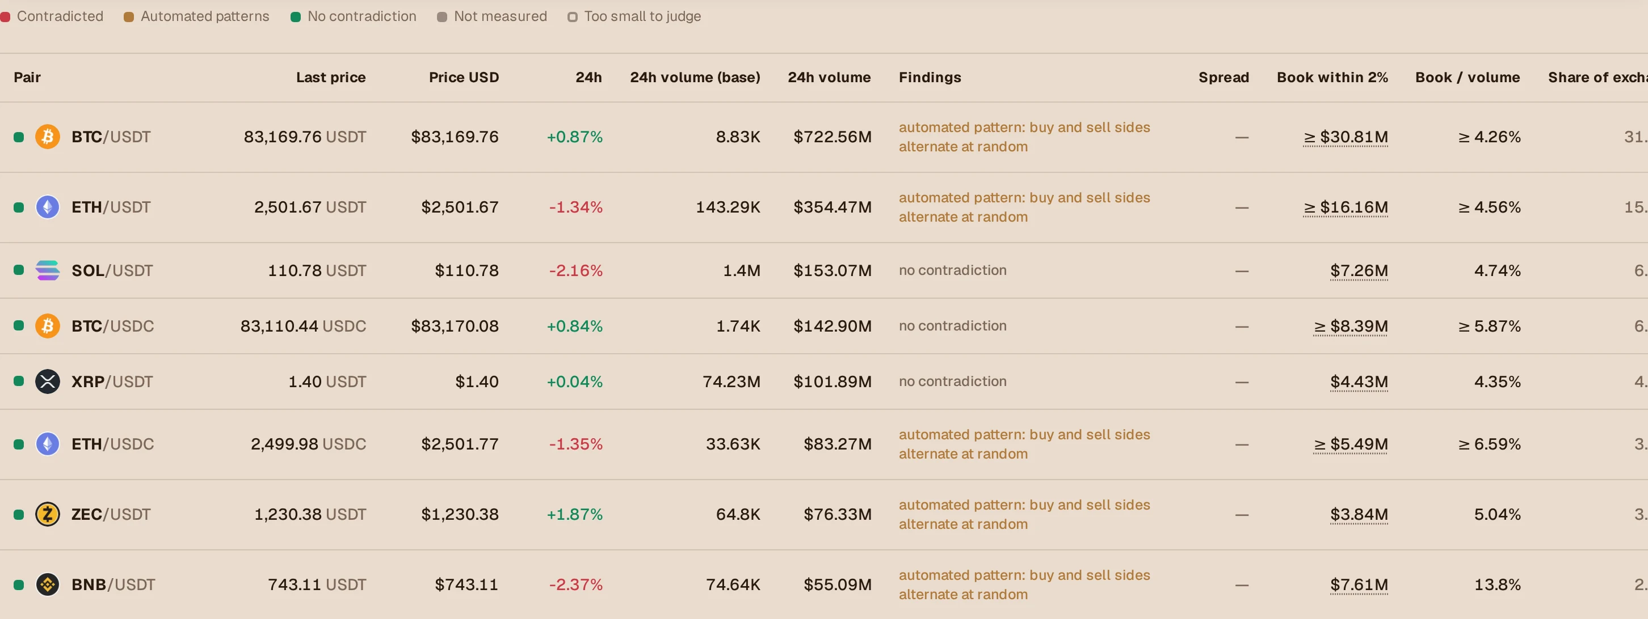Open the SOL/USDT pair
1648x619 pixels.
[112, 270]
